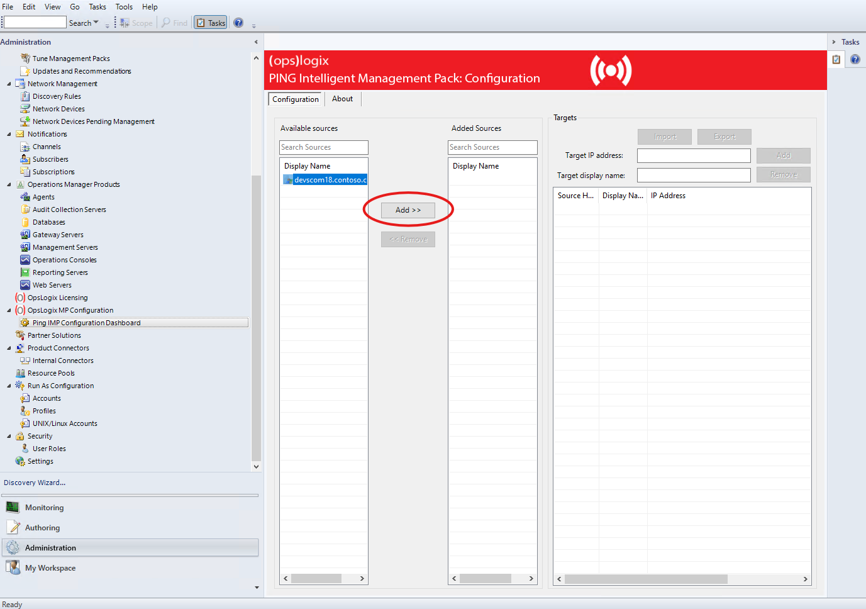
Task: Open the Search dropdown arrow
Action: 96,23
